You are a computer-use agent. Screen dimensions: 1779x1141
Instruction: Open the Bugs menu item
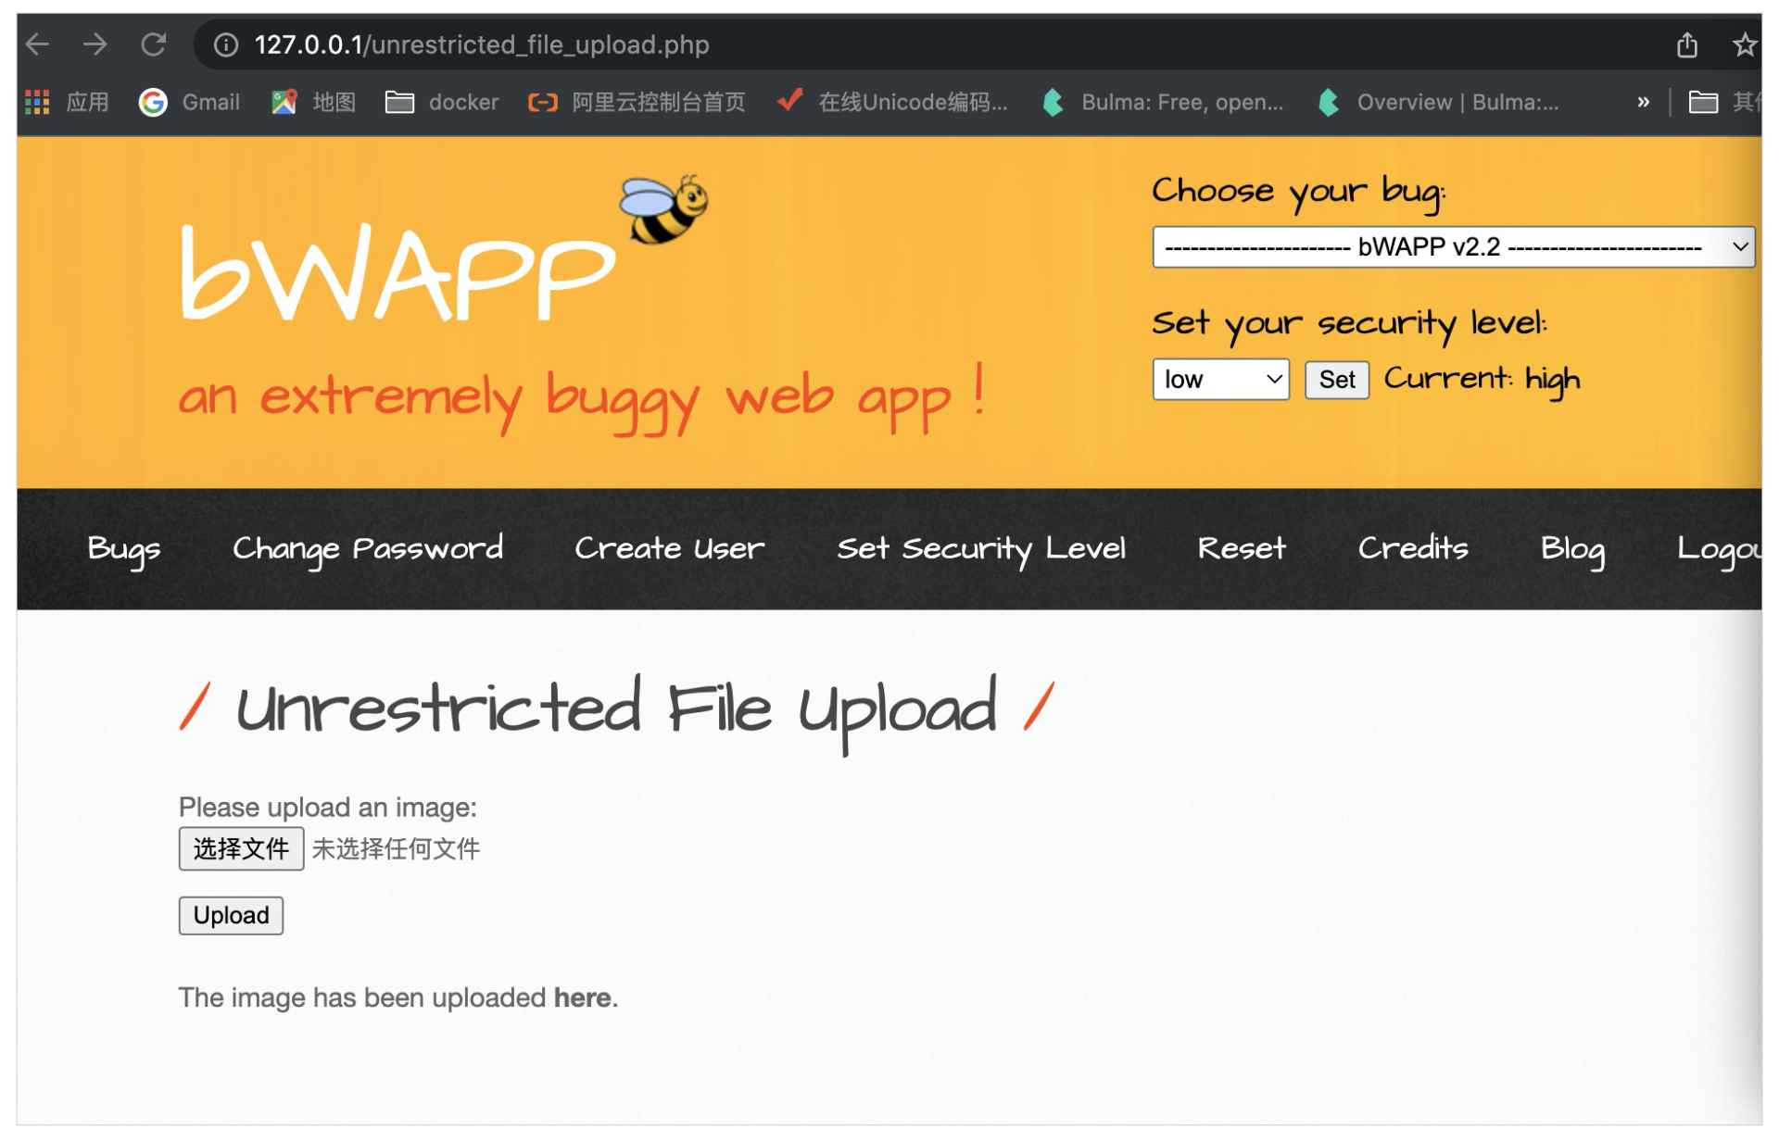click(123, 548)
